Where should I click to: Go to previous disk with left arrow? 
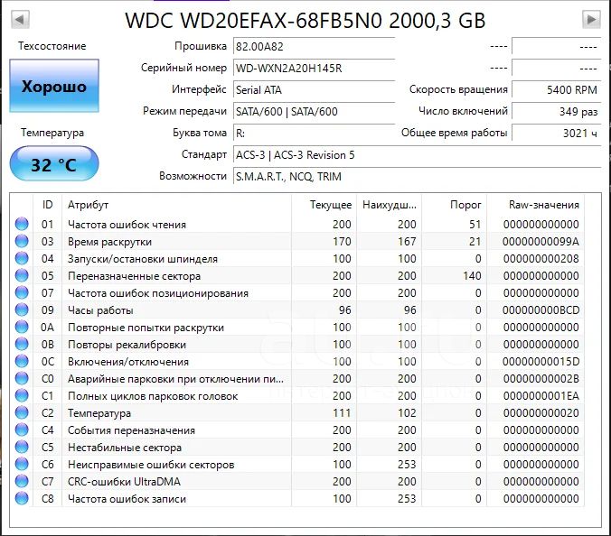(20, 19)
